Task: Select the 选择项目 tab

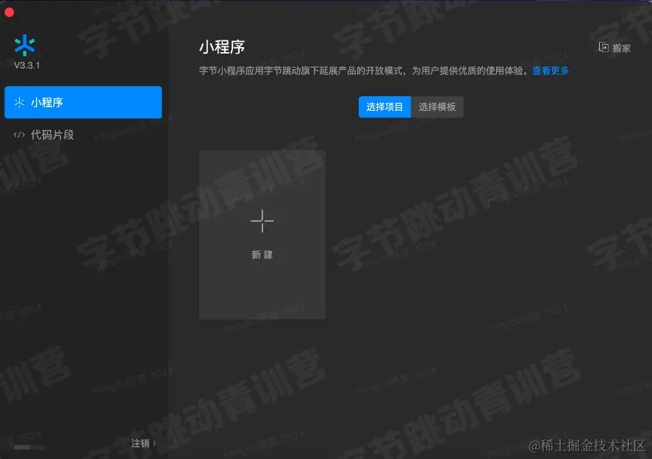Action: click(384, 106)
